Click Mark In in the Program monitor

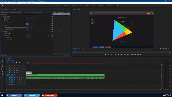[x=109, y=54]
